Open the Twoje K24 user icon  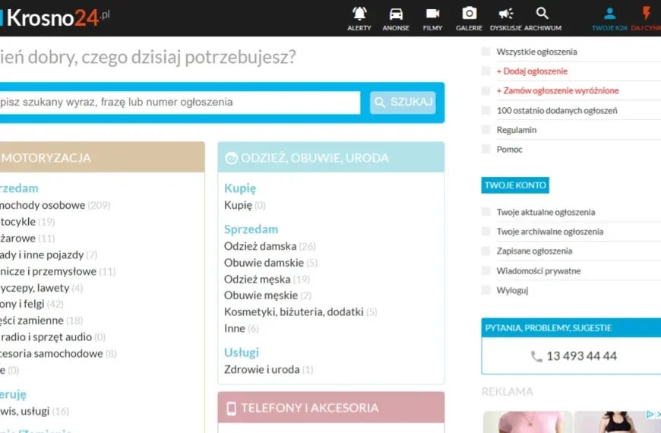click(x=609, y=14)
